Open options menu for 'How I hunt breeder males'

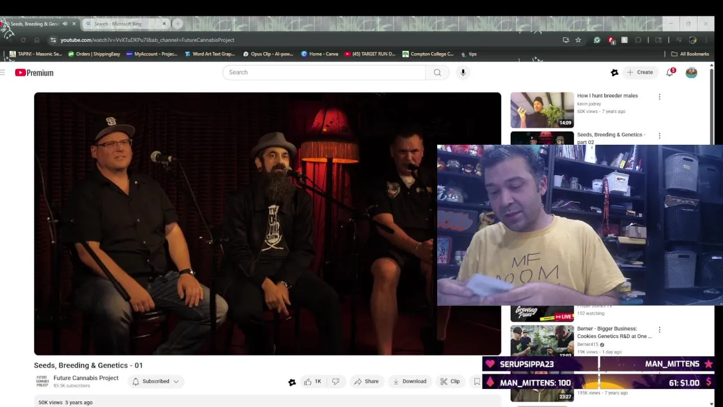659,97
